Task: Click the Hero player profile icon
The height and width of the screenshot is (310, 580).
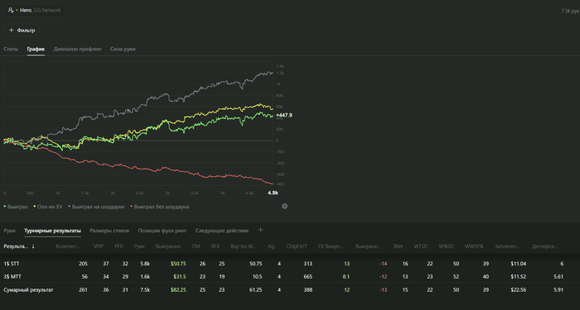Action: tap(11, 10)
